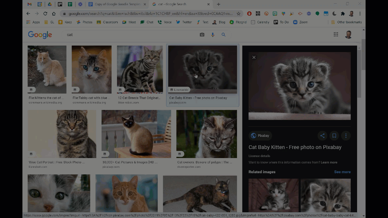
Task: Open a new browser tab
Action: (x=219, y=4)
